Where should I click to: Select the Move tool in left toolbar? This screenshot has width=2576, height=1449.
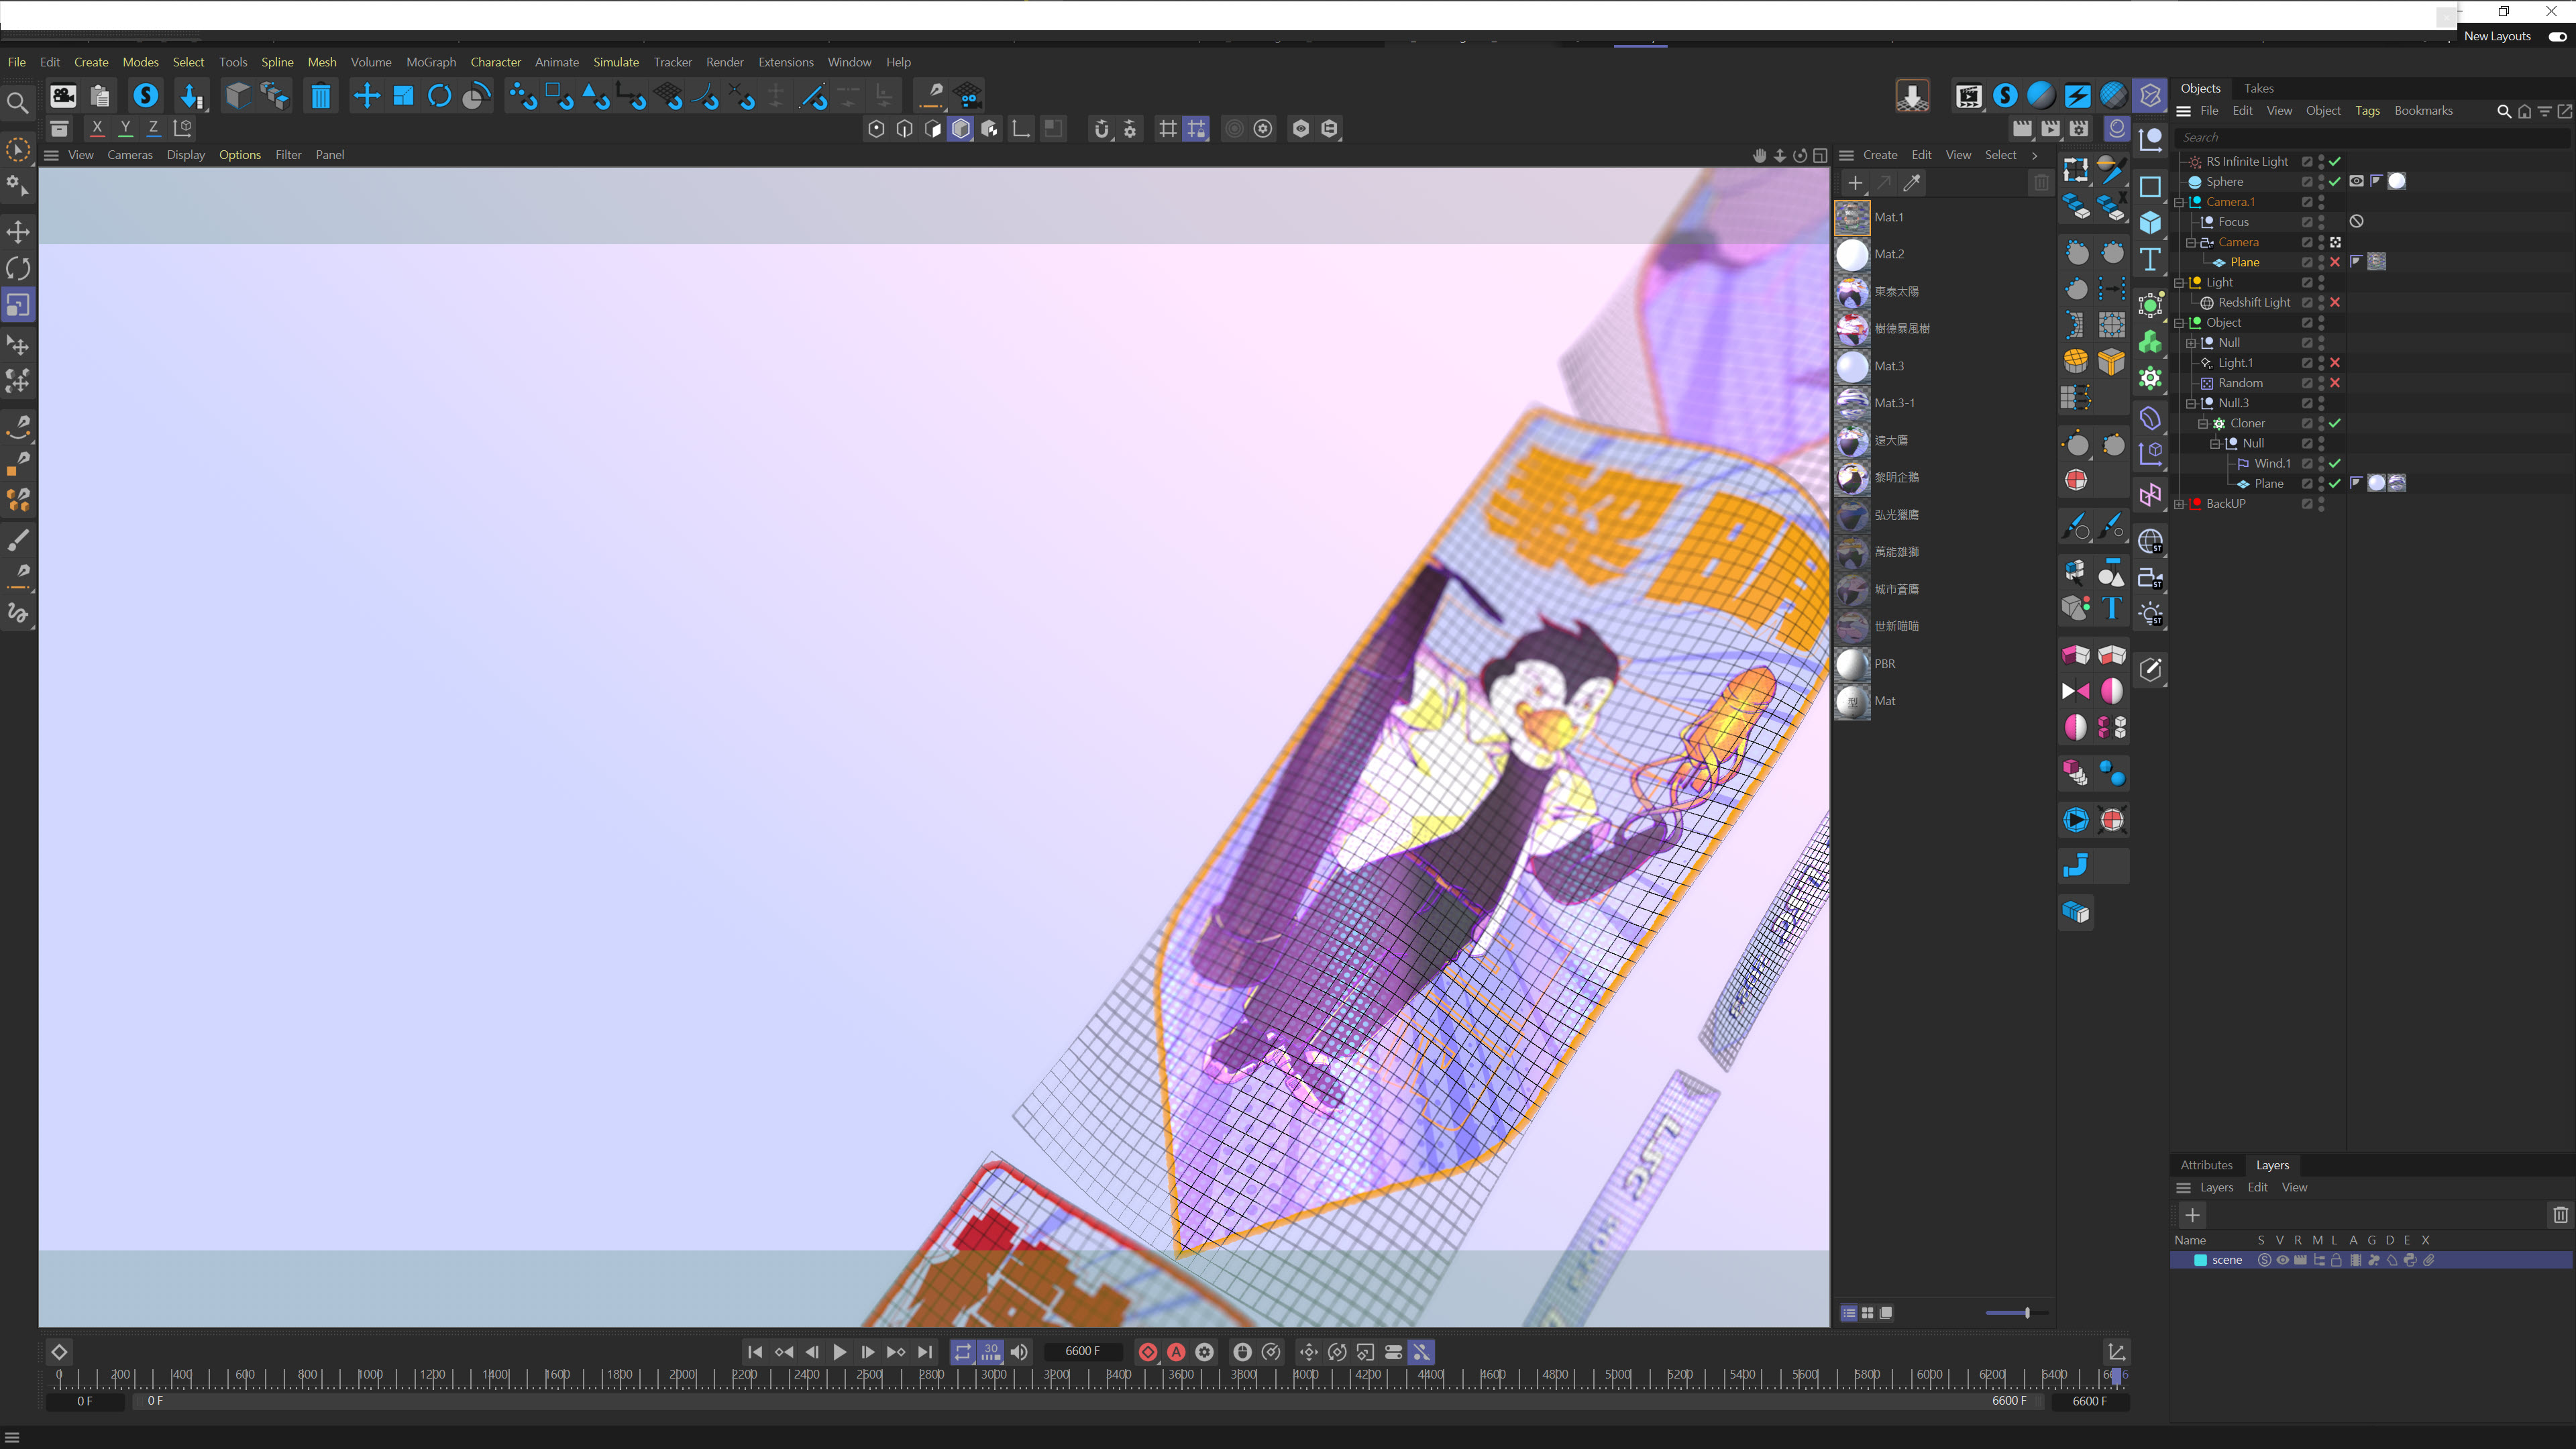pyautogui.click(x=18, y=232)
